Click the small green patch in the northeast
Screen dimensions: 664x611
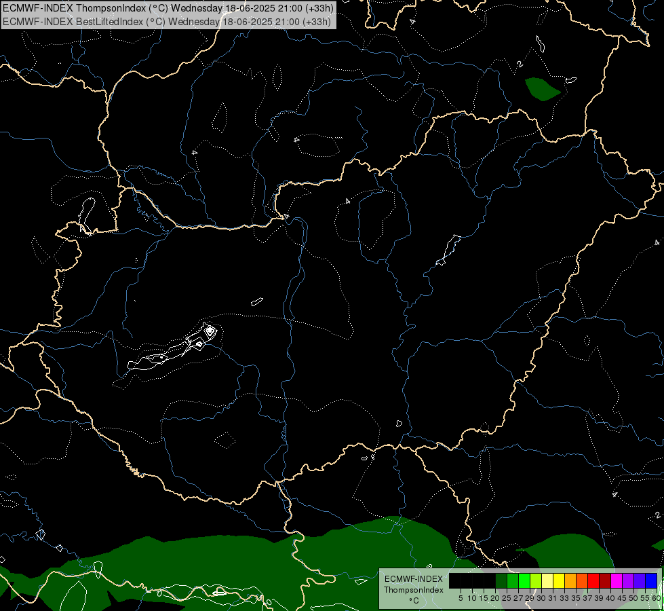pos(542,89)
